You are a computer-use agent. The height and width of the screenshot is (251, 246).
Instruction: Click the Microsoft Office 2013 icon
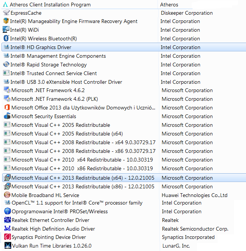7,108
